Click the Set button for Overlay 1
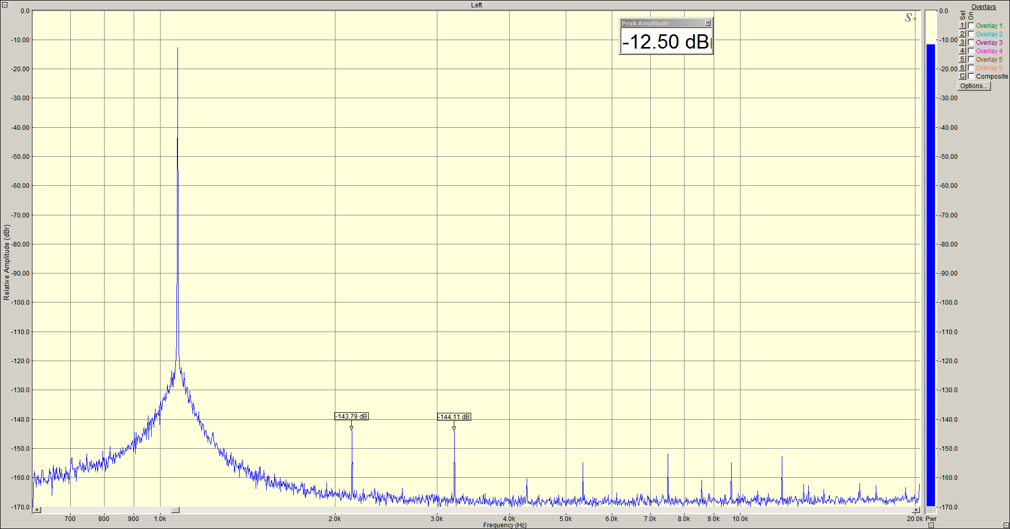Image resolution: width=1010 pixels, height=529 pixels. (x=962, y=25)
